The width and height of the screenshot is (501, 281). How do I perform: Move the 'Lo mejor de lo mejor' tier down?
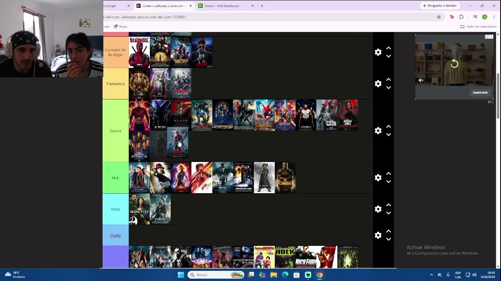389,56
